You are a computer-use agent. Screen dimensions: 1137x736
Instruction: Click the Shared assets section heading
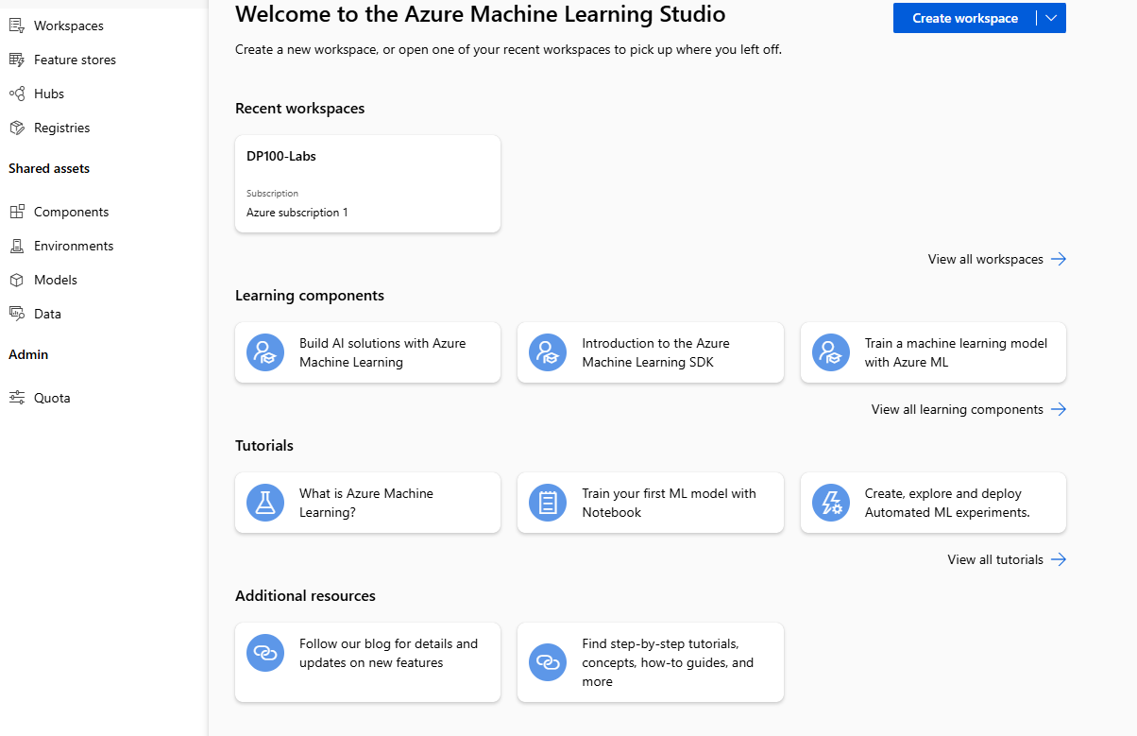49,168
